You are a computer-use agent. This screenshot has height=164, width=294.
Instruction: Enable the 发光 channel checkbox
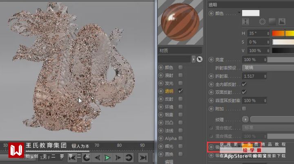tap(180, 83)
